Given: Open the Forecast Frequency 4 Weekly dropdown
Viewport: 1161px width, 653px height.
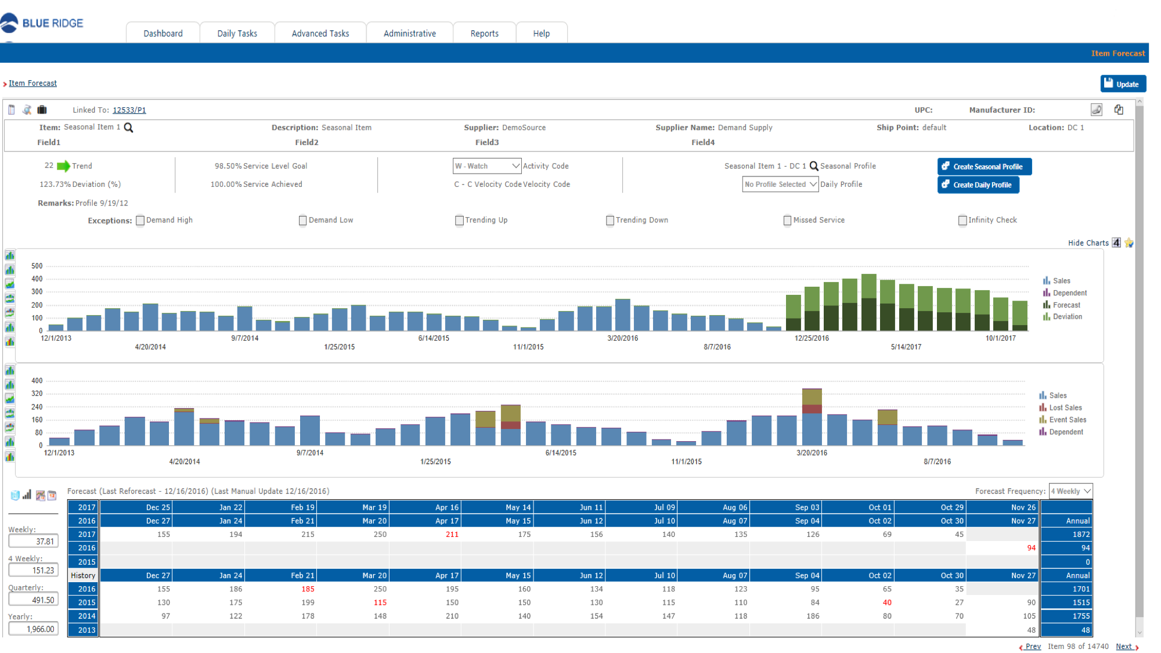Looking at the screenshot, I should tap(1070, 491).
